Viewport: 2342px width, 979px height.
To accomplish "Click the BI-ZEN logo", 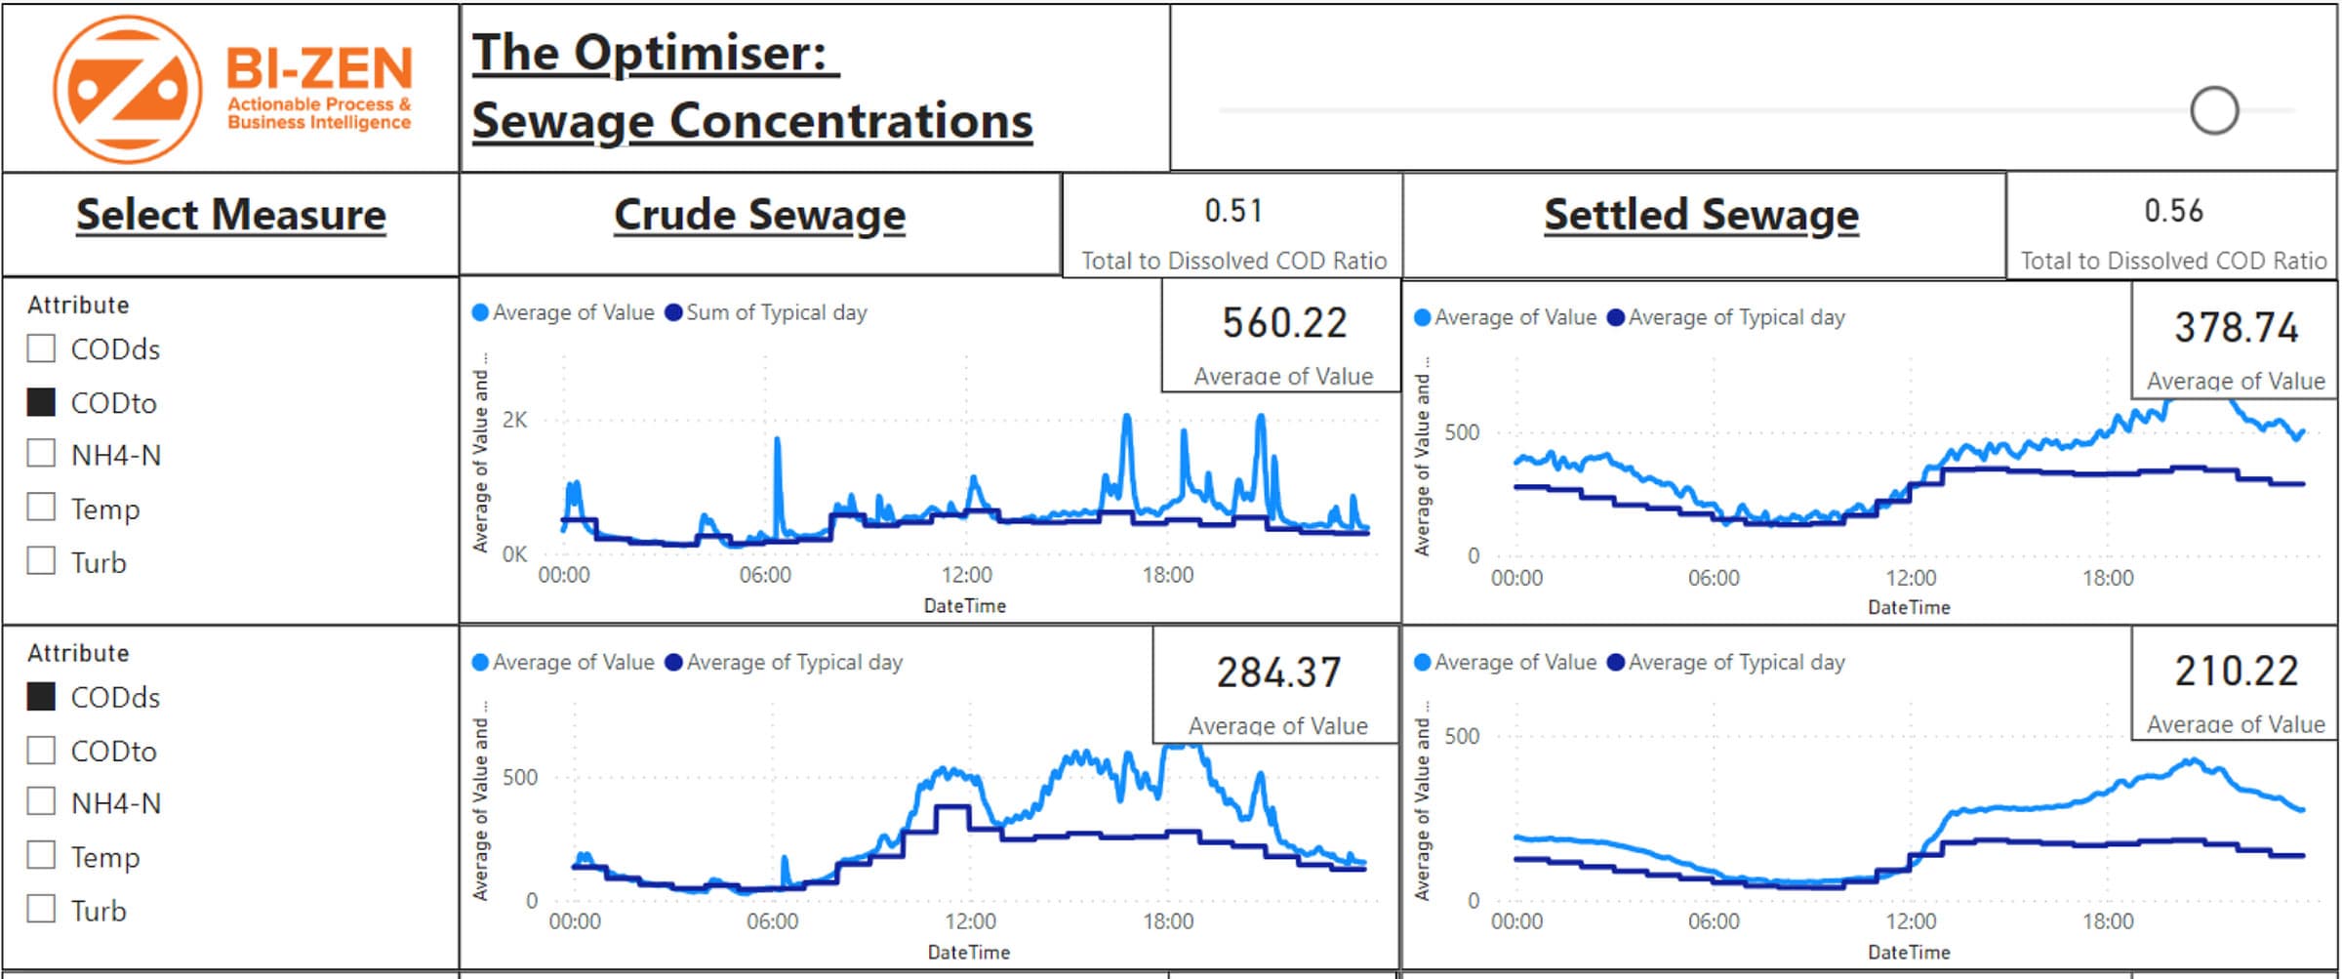I will (x=232, y=89).
